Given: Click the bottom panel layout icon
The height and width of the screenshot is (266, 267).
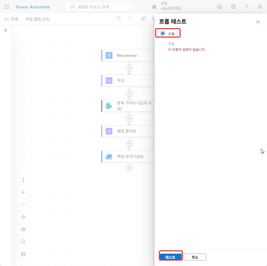Looking at the screenshot, I should click(23, 254).
